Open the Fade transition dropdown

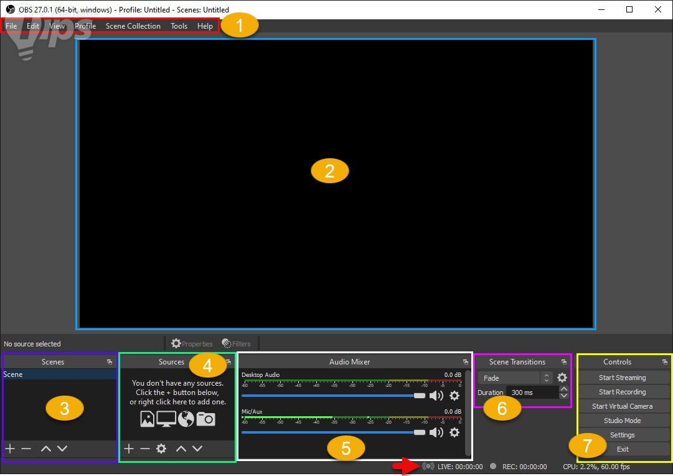pyautogui.click(x=515, y=378)
